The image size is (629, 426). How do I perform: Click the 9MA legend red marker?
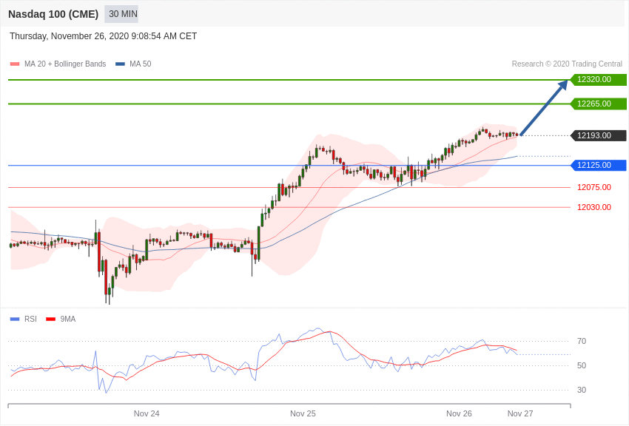coord(50,319)
